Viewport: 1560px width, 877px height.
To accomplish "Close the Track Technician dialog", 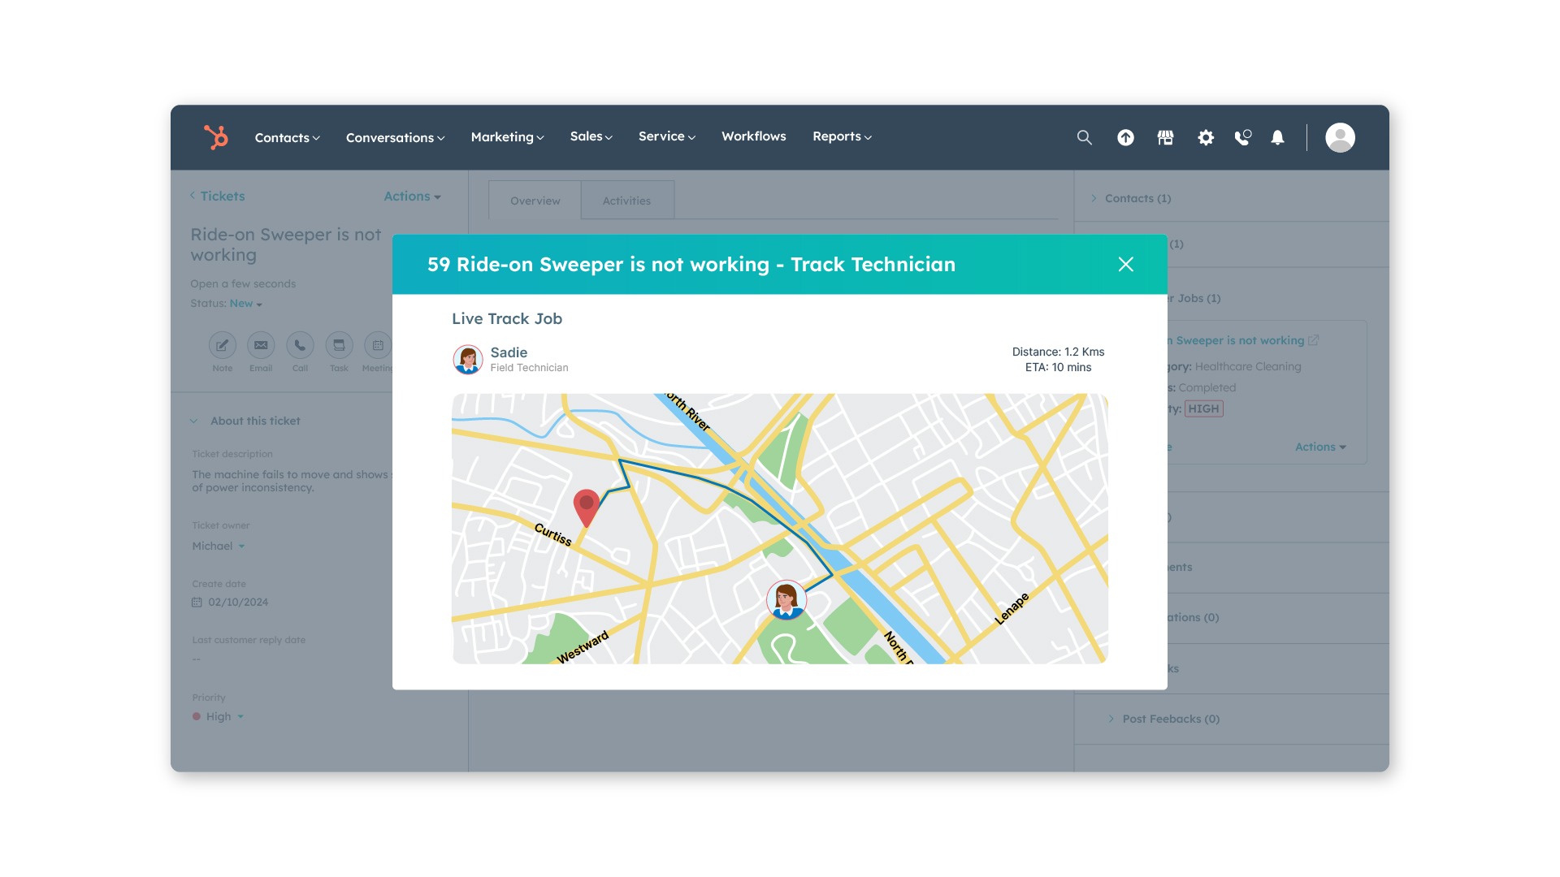I will click(1125, 264).
